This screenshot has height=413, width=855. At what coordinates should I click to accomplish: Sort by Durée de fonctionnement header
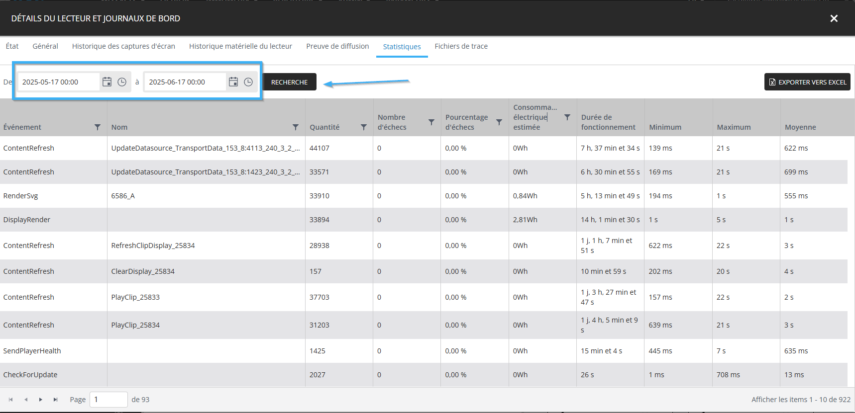pyautogui.click(x=608, y=122)
